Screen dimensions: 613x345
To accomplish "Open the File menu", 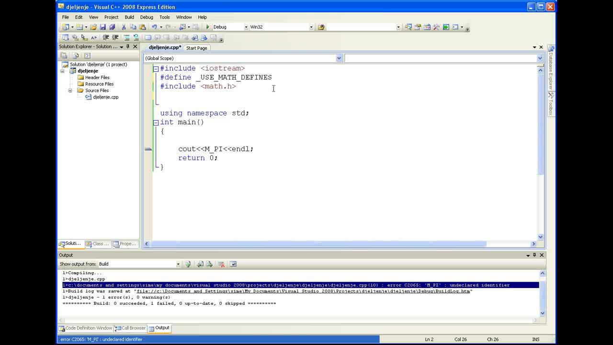I will tap(66, 17).
